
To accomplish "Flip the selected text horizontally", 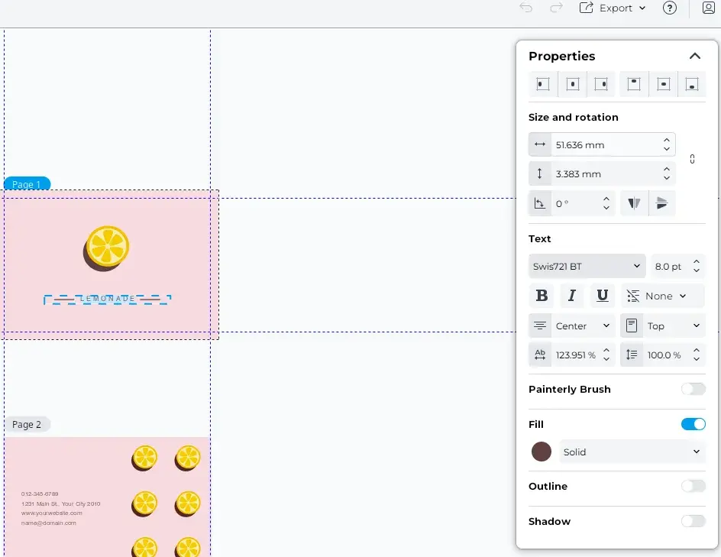I will pyautogui.click(x=632, y=202).
